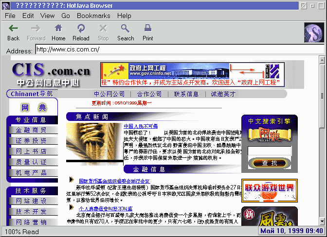This screenshot has height=237, width=327.
Task: Open the 合作公司 nav link
Action: (x=149, y=94)
